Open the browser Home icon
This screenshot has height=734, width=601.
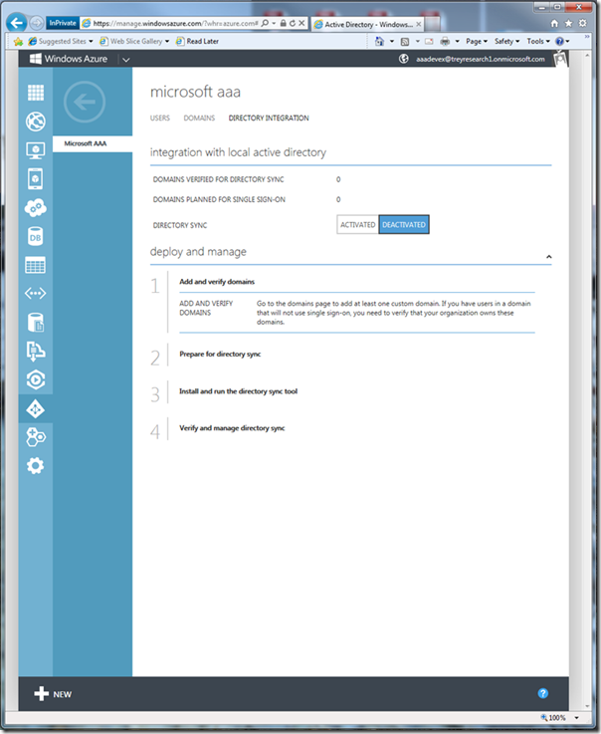554,24
